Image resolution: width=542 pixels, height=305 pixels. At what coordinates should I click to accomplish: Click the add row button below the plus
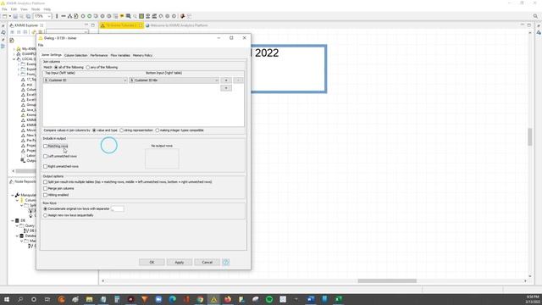pos(226,88)
